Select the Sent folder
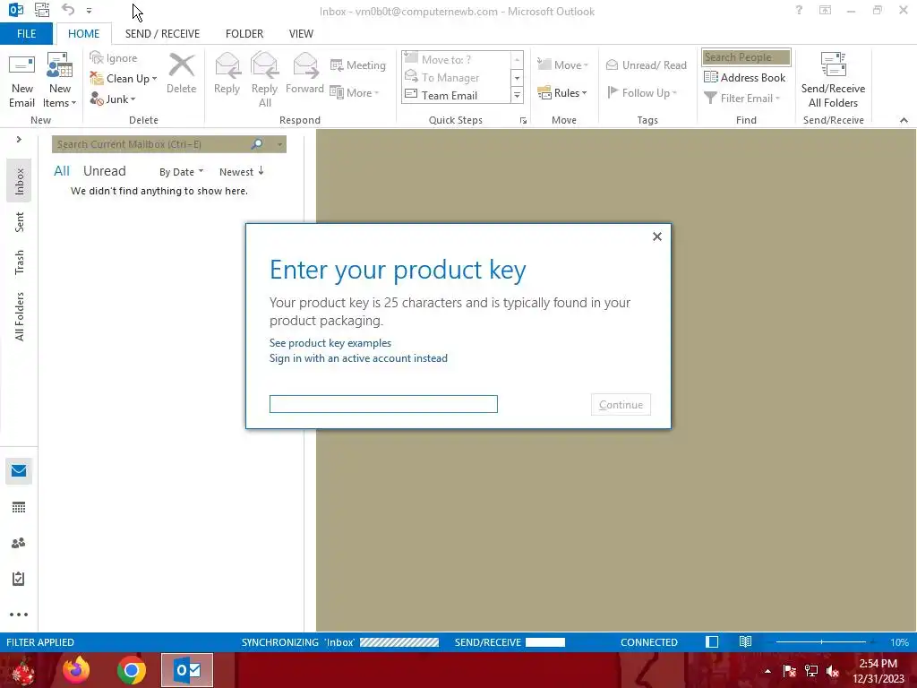The image size is (917, 688). (20, 222)
